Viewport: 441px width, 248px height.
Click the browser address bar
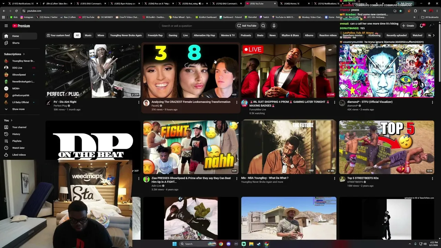pyautogui.click(x=207, y=11)
